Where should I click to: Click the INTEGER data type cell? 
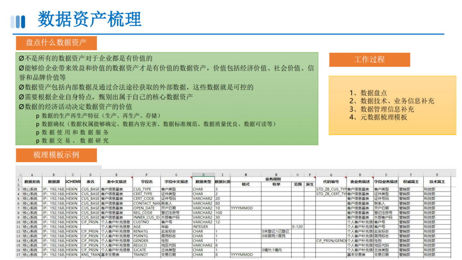203,227
